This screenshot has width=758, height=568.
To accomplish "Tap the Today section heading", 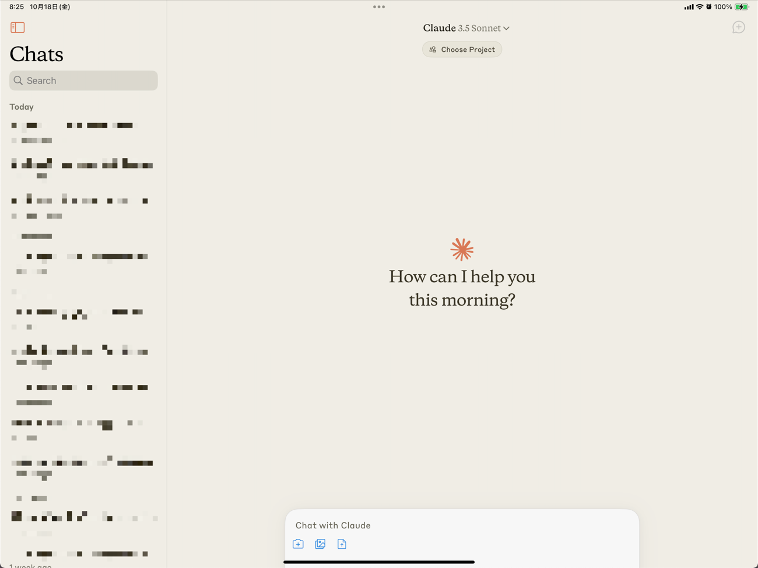I will (22, 107).
